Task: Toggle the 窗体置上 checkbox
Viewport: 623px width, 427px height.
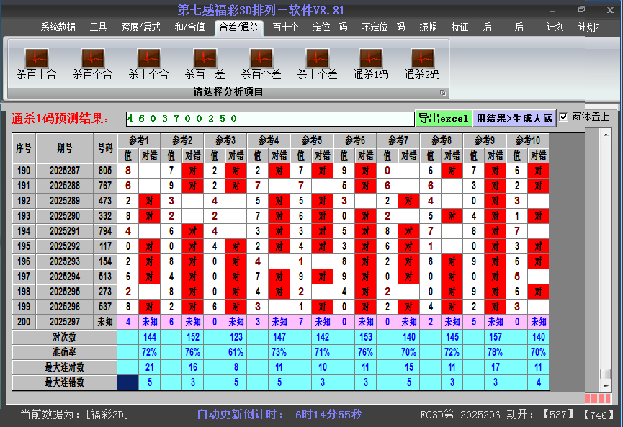Action: pos(564,117)
